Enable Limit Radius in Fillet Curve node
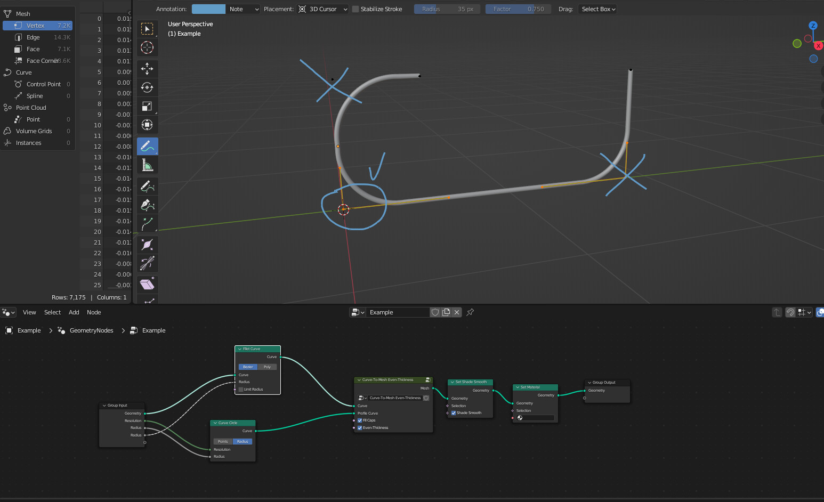The height and width of the screenshot is (502, 824). [x=241, y=390]
